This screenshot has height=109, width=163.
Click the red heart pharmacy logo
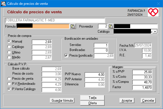153,12
